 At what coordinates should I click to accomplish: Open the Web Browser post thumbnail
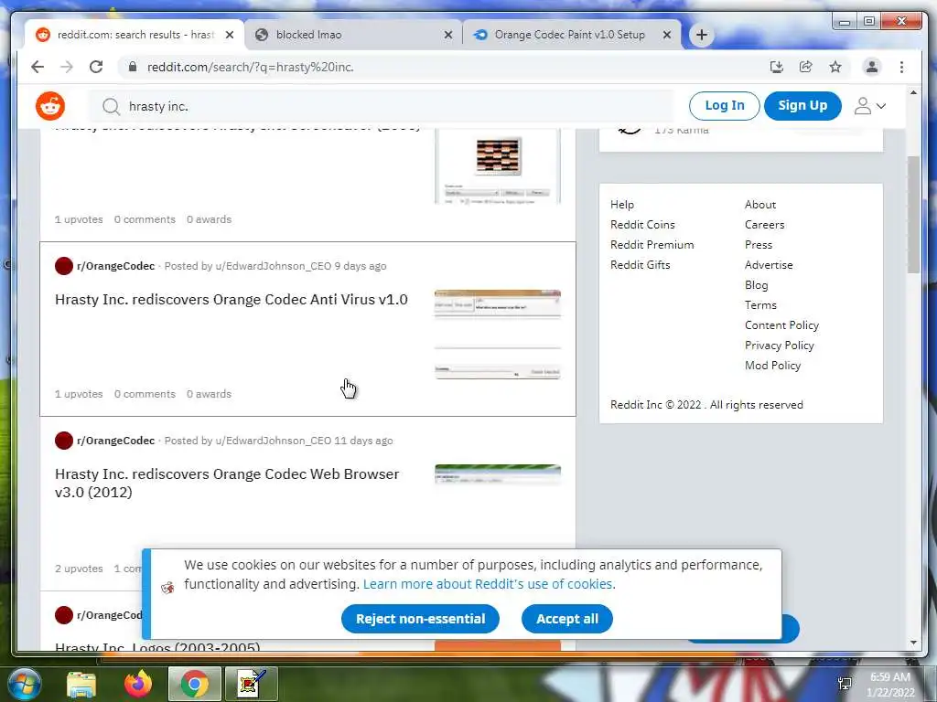pyautogui.click(x=497, y=474)
